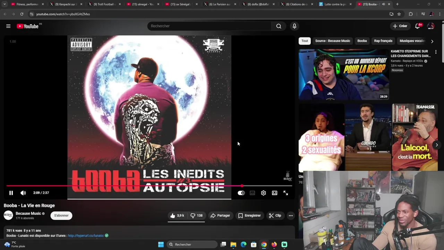Save video with Enregistrer
The height and width of the screenshot is (250, 444).
249,216
